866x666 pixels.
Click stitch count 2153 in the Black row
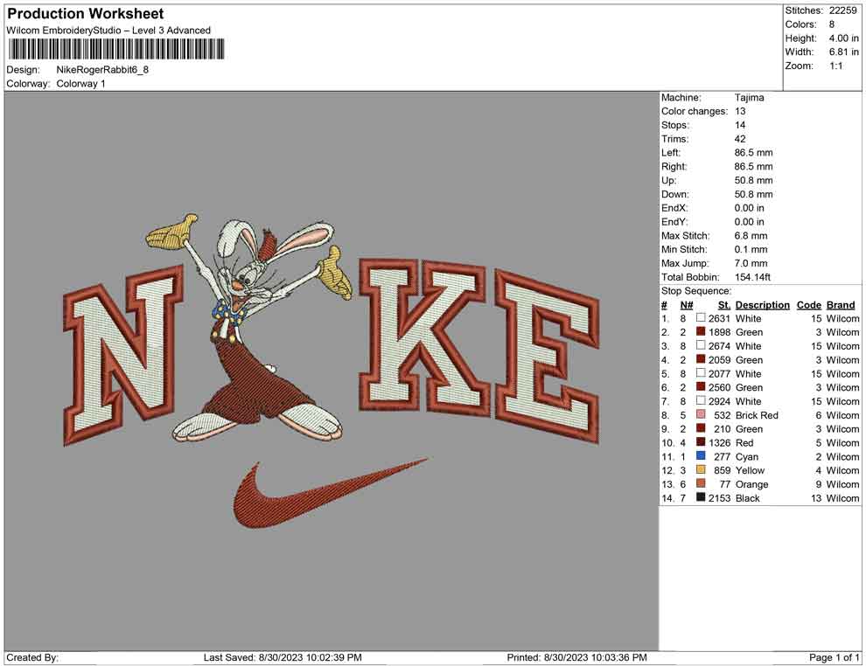[719, 497]
